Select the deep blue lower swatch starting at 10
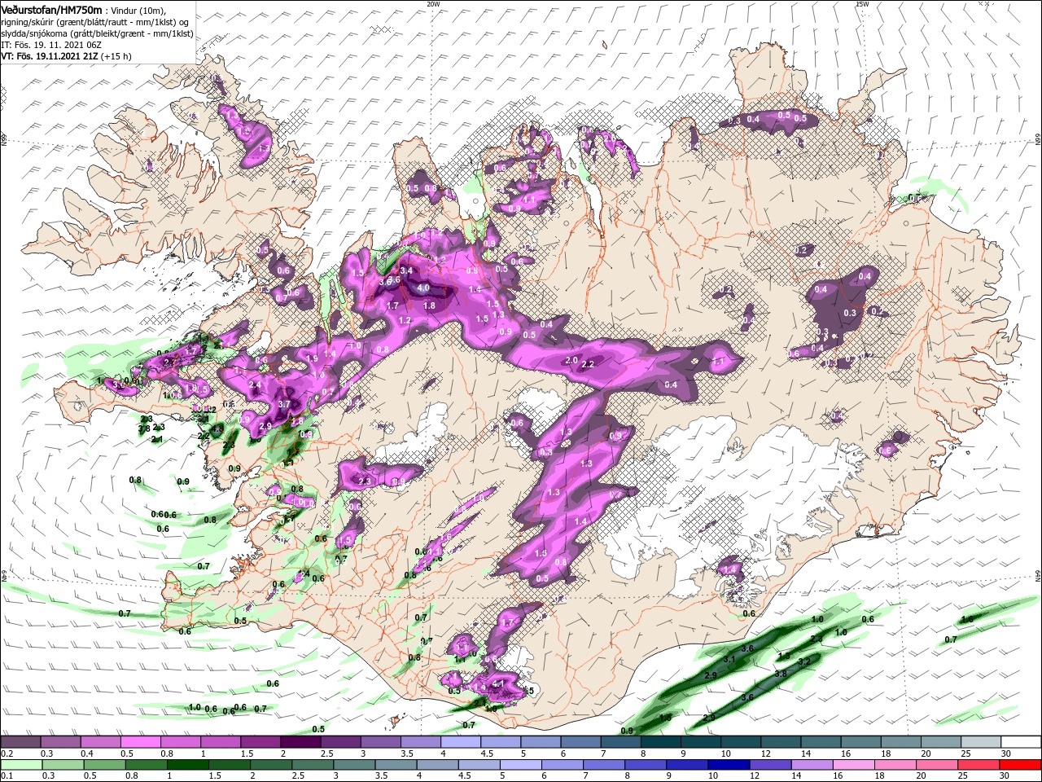 coord(729,765)
